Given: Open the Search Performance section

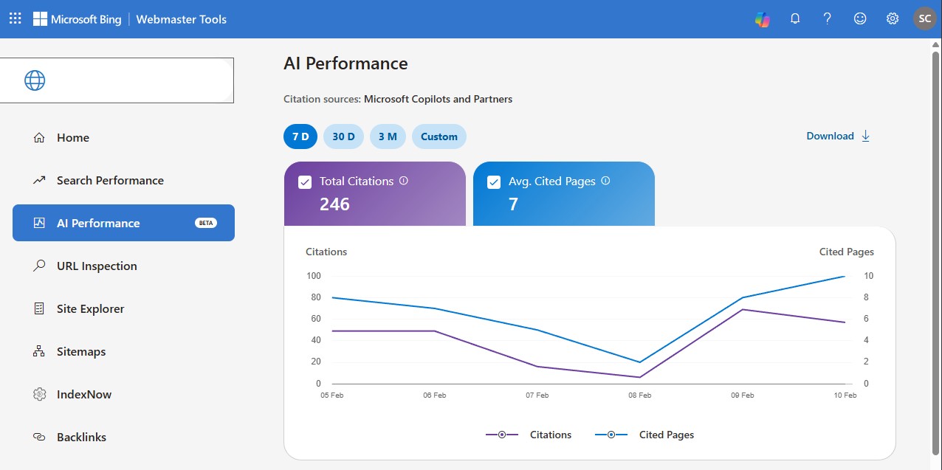Looking at the screenshot, I should [x=110, y=180].
